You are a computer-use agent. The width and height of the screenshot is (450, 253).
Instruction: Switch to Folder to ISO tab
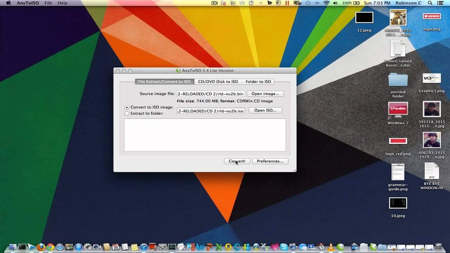pyautogui.click(x=258, y=82)
